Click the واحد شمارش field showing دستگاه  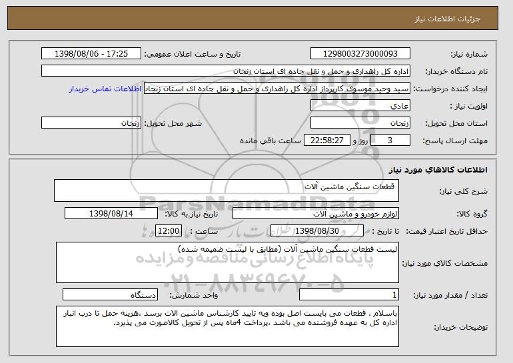click(110, 294)
